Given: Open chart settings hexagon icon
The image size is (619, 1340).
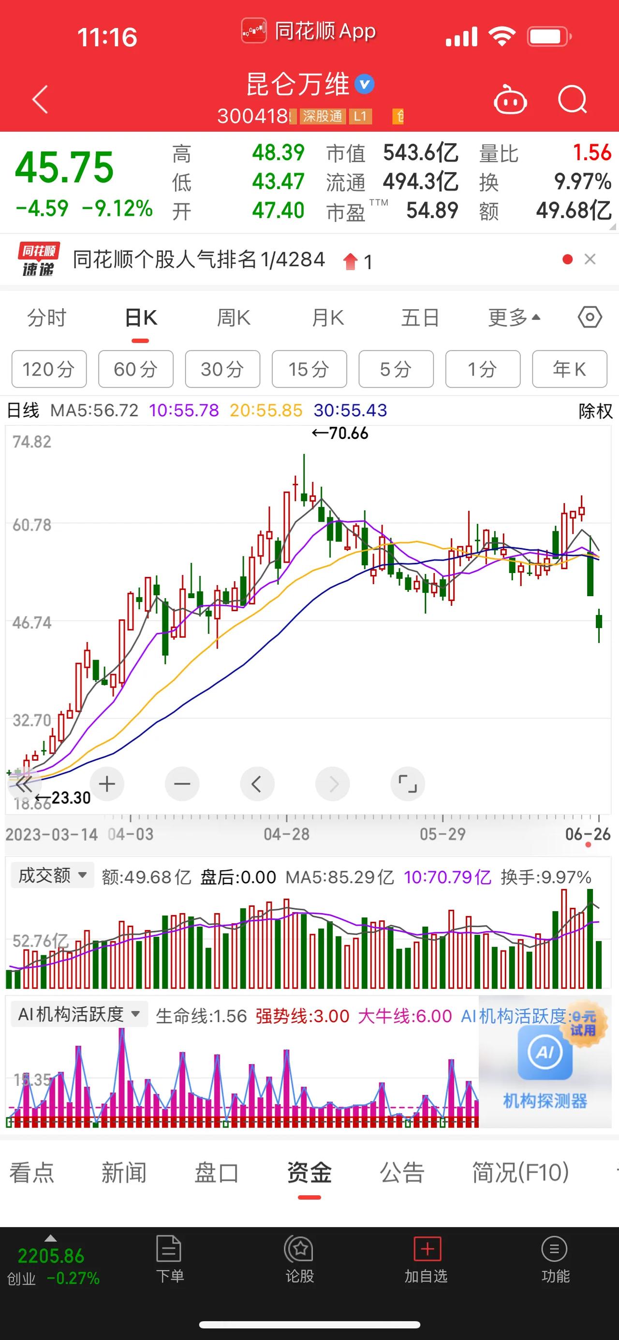Looking at the screenshot, I should [x=590, y=317].
